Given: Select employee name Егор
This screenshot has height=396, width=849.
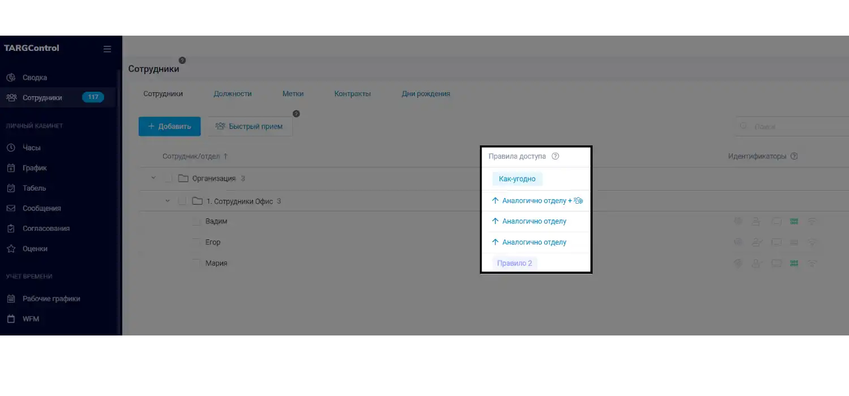Looking at the screenshot, I should click(213, 242).
